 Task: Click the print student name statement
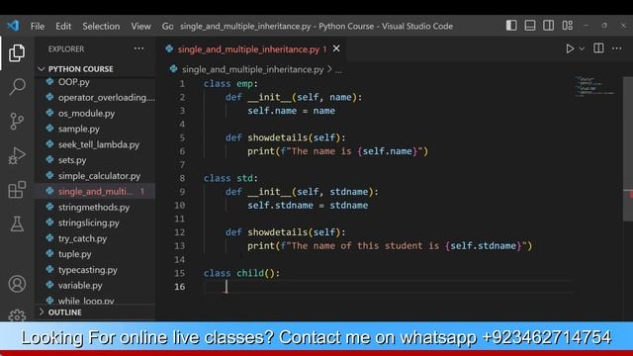pos(390,246)
